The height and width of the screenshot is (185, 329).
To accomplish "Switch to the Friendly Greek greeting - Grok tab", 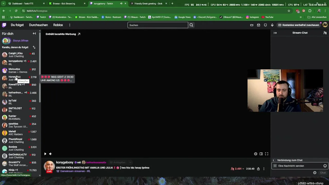I will 149,4.
